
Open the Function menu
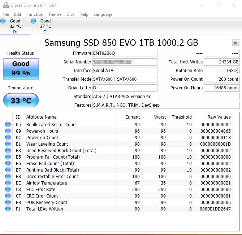(35, 14)
